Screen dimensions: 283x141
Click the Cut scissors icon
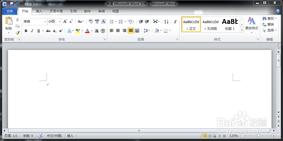tap(18, 19)
